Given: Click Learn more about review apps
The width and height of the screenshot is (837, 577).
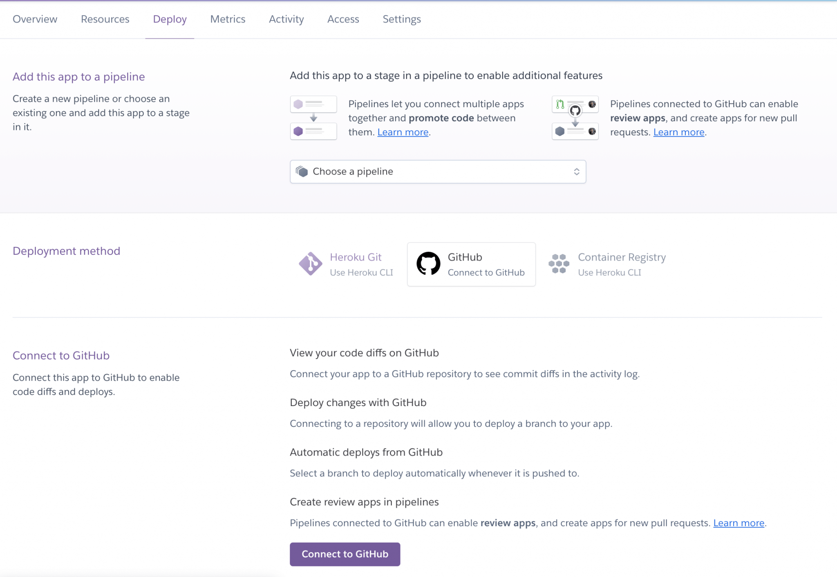Looking at the screenshot, I should tap(679, 132).
